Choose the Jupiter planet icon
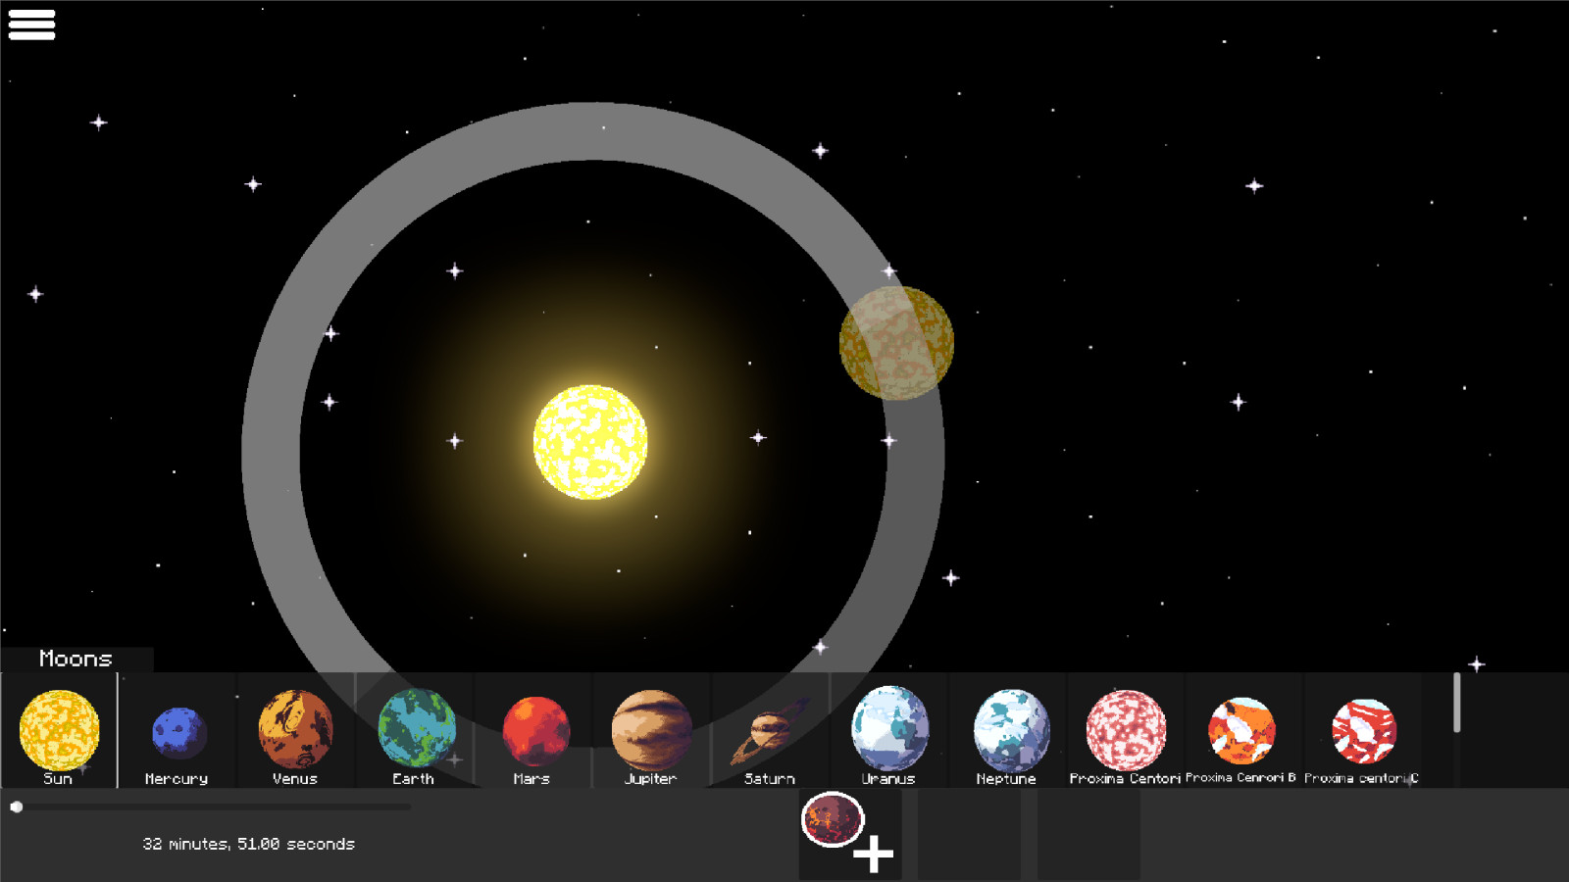 [x=651, y=730]
